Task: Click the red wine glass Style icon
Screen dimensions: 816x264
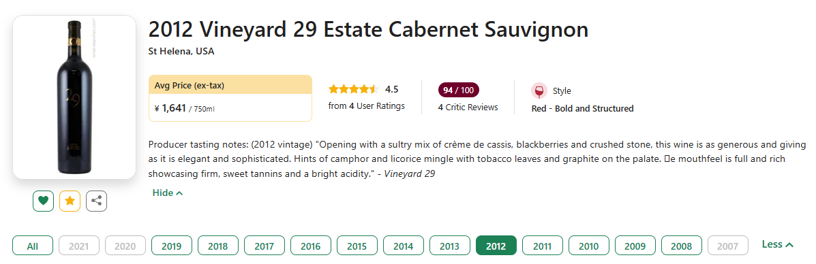Action: click(x=539, y=90)
